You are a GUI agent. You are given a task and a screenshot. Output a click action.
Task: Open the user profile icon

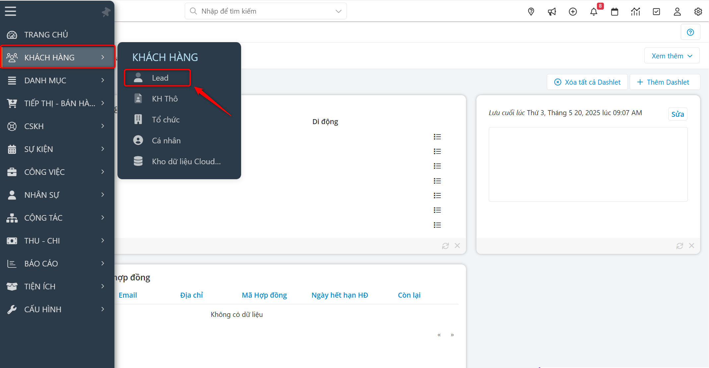pos(677,12)
